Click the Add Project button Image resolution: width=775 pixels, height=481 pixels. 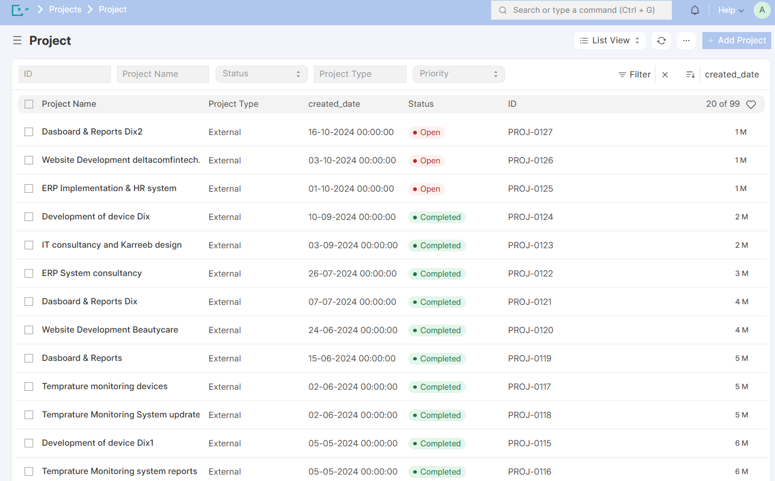[737, 41]
